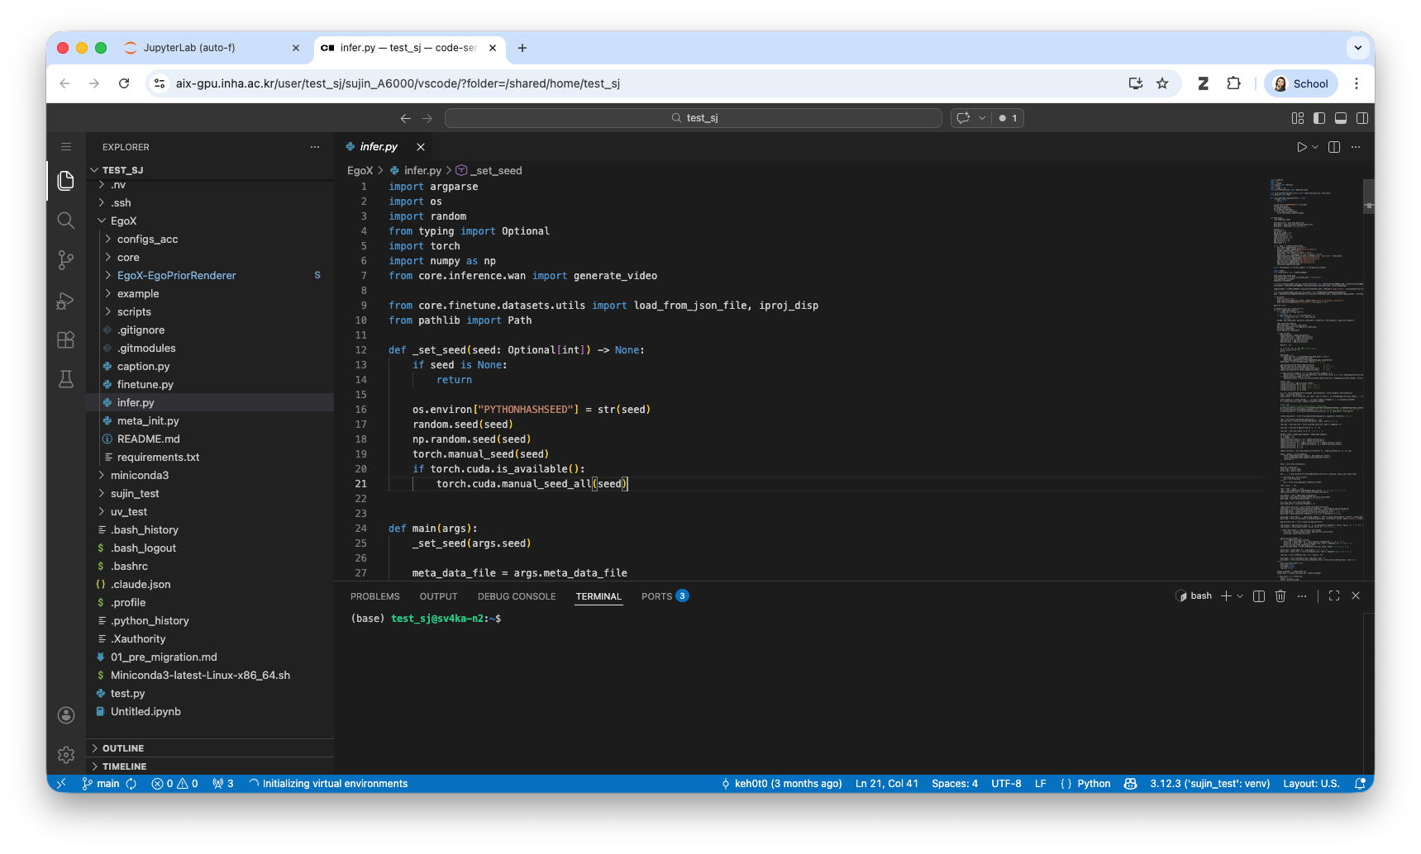Open the Customize Layout icon
The height and width of the screenshot is (854, 1421).
1298,118
